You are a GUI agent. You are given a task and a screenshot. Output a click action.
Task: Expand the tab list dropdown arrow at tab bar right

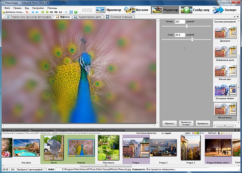[235, 17]
